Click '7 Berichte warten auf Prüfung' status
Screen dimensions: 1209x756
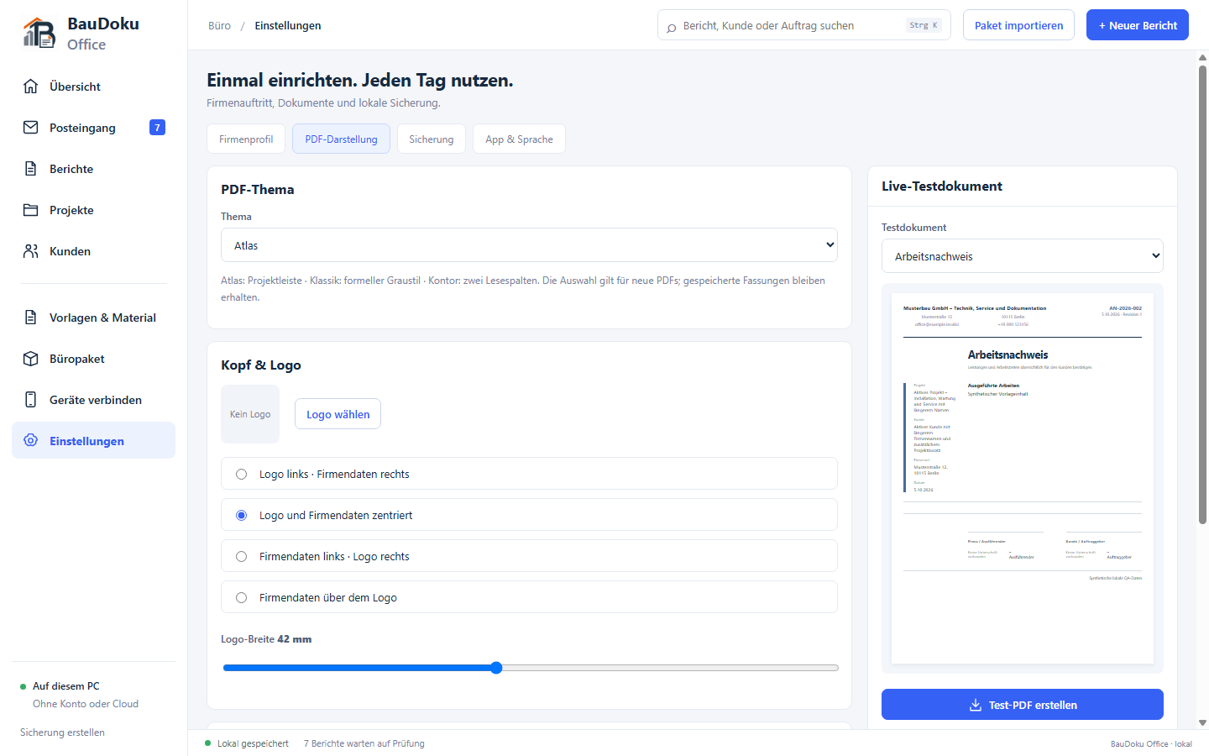click(x=364, y=743)
